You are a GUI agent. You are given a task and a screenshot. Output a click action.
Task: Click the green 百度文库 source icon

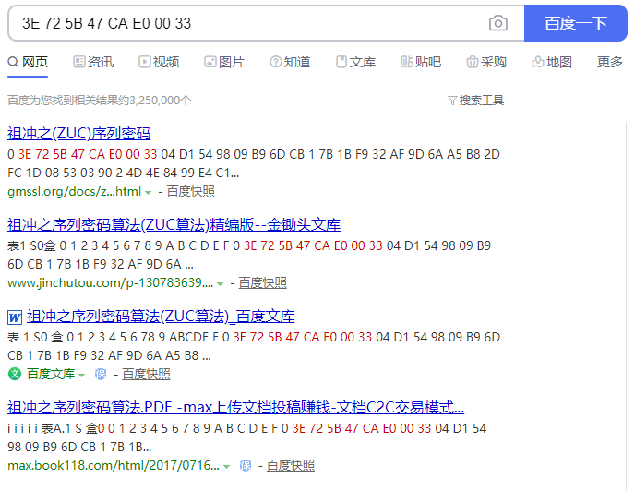[15, 374]
